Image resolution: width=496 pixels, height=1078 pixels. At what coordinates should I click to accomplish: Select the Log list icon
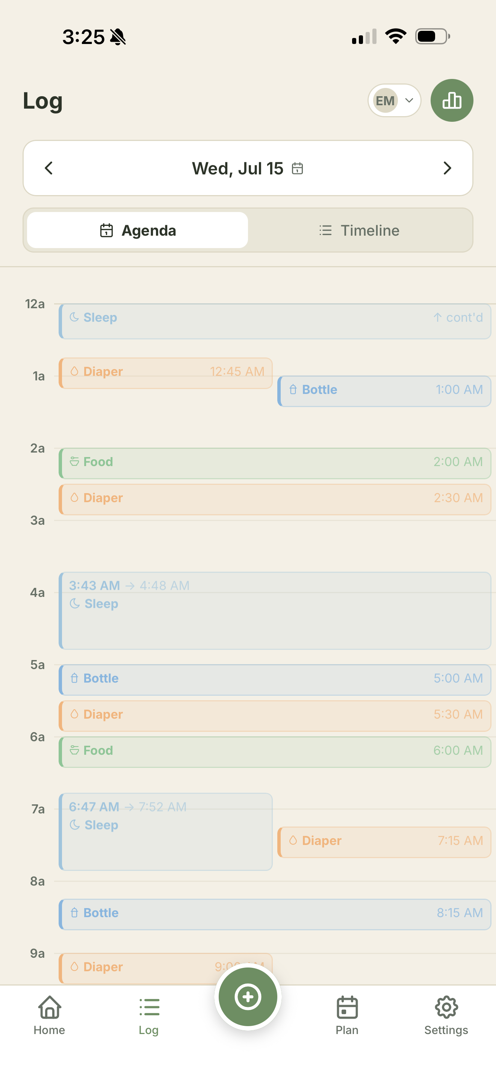coord(149,1007)
